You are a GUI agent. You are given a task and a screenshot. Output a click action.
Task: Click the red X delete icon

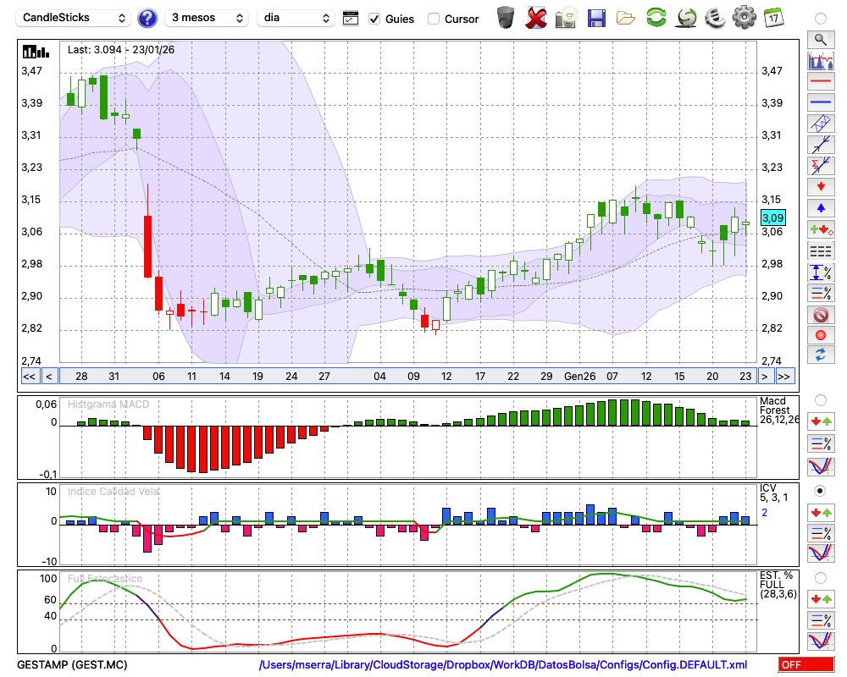[536, 18]
